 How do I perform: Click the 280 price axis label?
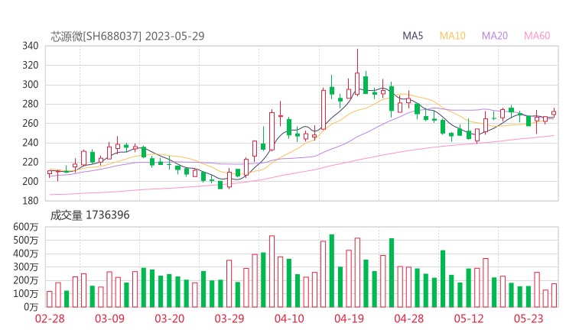click(x=31, y=104)
